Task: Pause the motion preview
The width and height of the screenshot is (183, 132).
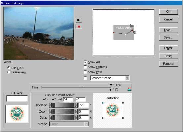Action: click(x=79, y=27)
